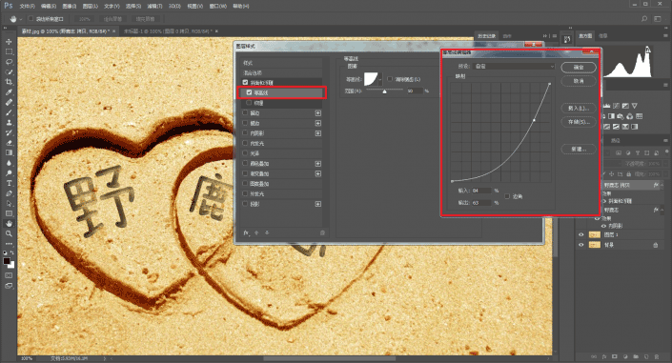Image resolution: width=672 pixels, height=363 pixels.
Task: Select the Gradient tool
Action: [x=9, y=152]
